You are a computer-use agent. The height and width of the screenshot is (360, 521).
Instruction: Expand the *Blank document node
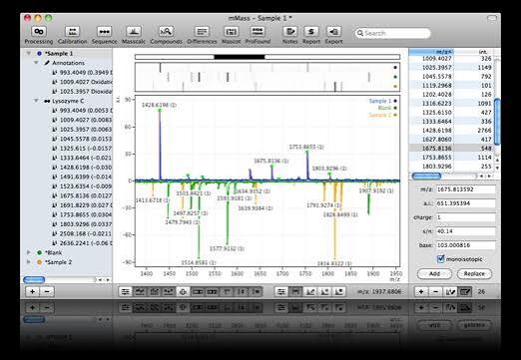[x=29, y=252]
